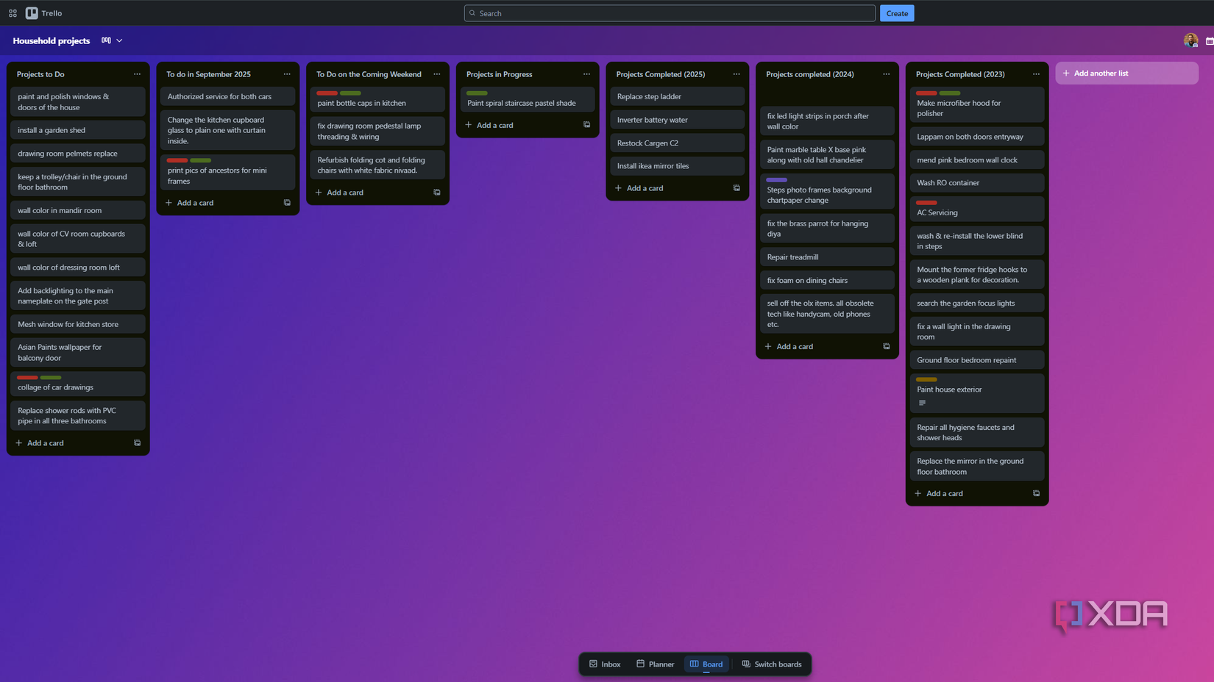The height and width of the screenshot is (682, 1214).
Task: Switch to the Inbox tab
Action: point(605,664)
